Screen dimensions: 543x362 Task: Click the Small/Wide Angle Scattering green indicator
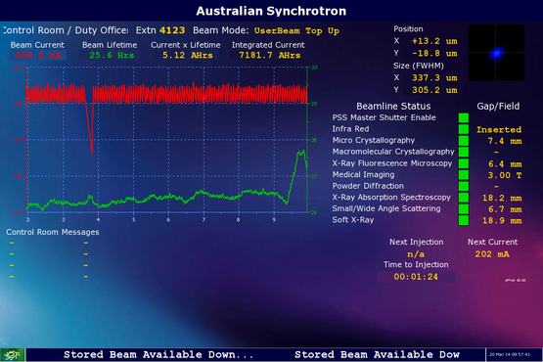click(x=464, y=209)
